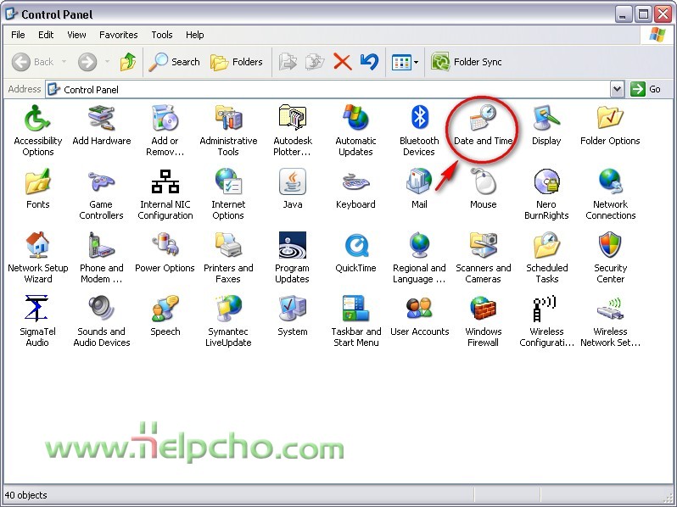Click the Go button
Screen dimensions: 677x507
646,89
